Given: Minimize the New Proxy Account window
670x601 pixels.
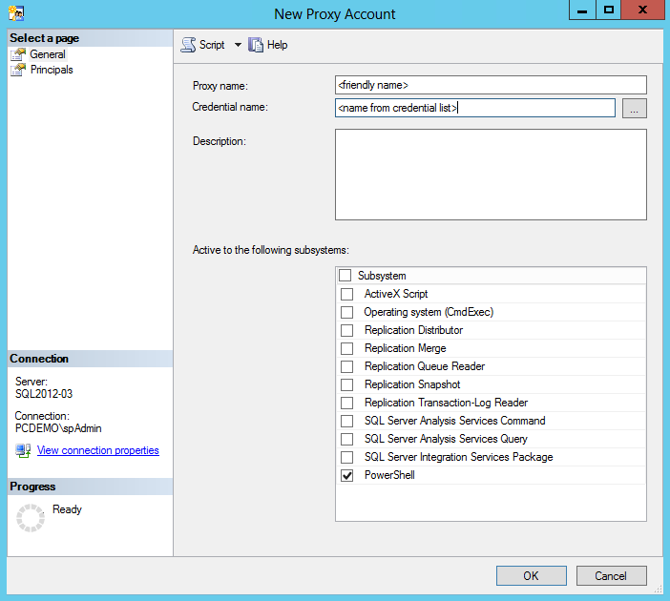Looking at the screenshot, I should (x=582, y=10).
